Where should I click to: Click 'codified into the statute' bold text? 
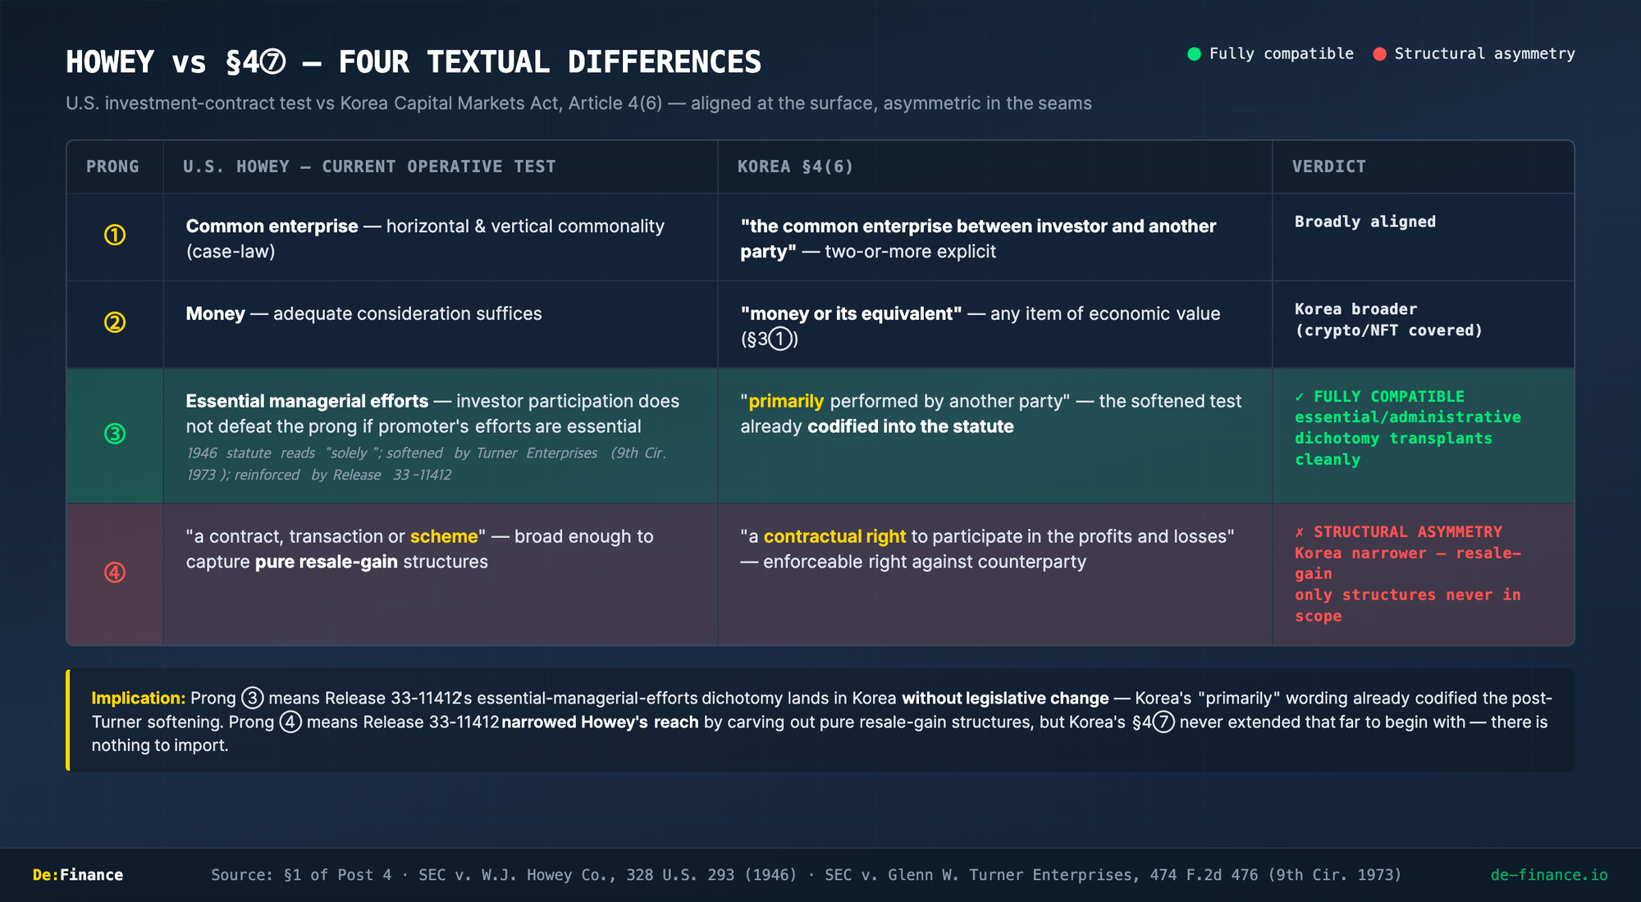(911, 426)
